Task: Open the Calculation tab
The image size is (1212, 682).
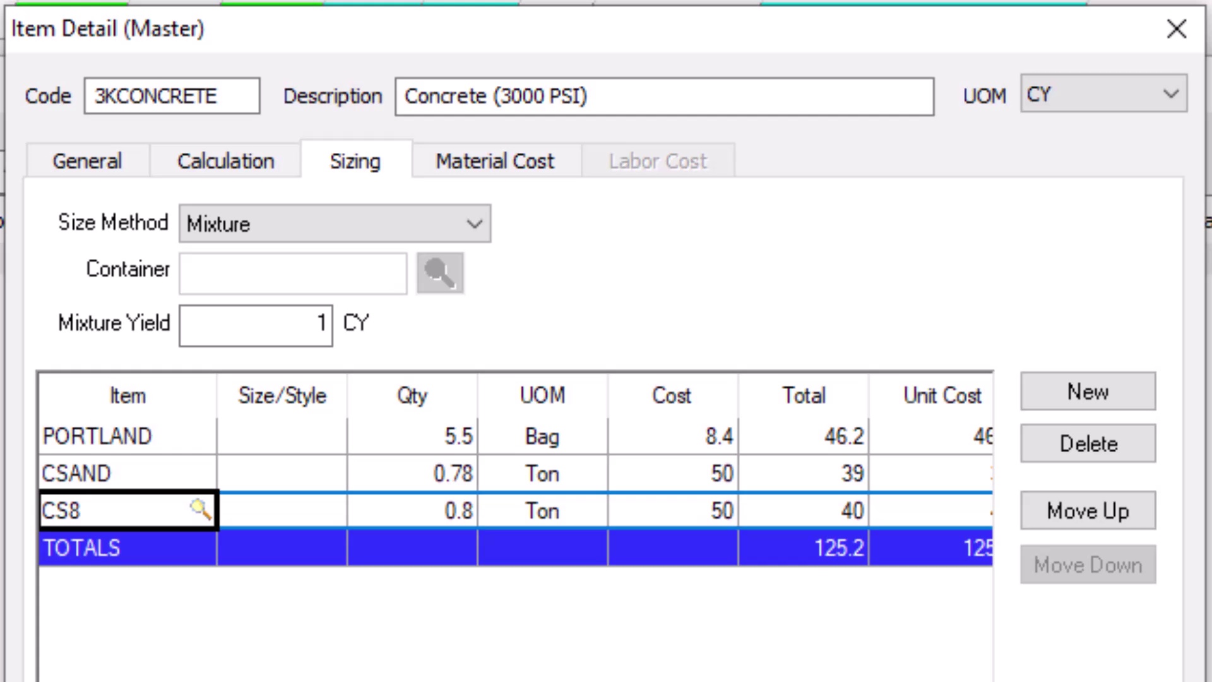Action: [x=225, y=161]
